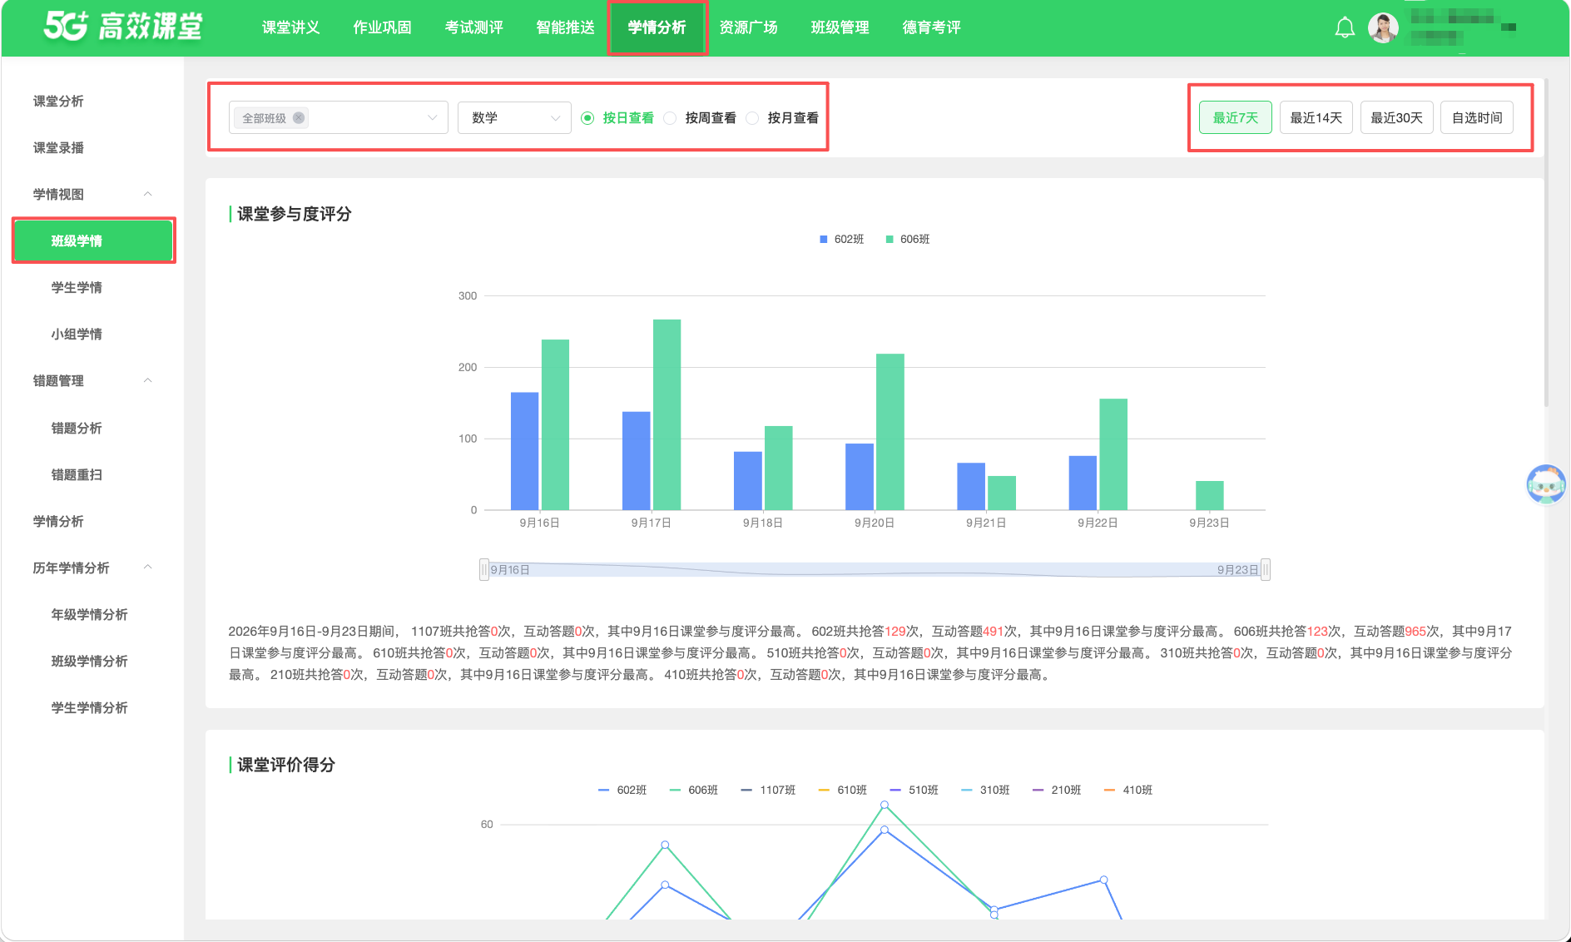Open 年级学情分析 in sidebar
Screen dimensions: 1571x942
pos(89,614)
